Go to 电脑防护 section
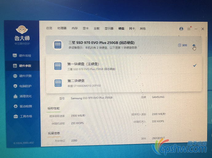The image size is (212, 158). tap(22, 86)
